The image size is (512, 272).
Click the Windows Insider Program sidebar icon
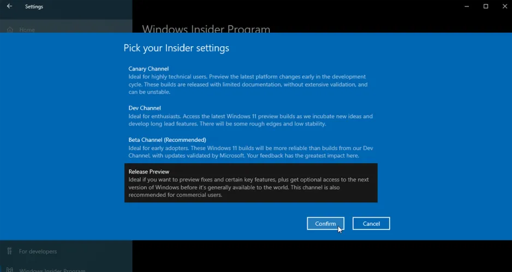point(9,269)
